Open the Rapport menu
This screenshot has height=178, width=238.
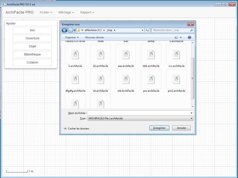[x=87, y=12]
